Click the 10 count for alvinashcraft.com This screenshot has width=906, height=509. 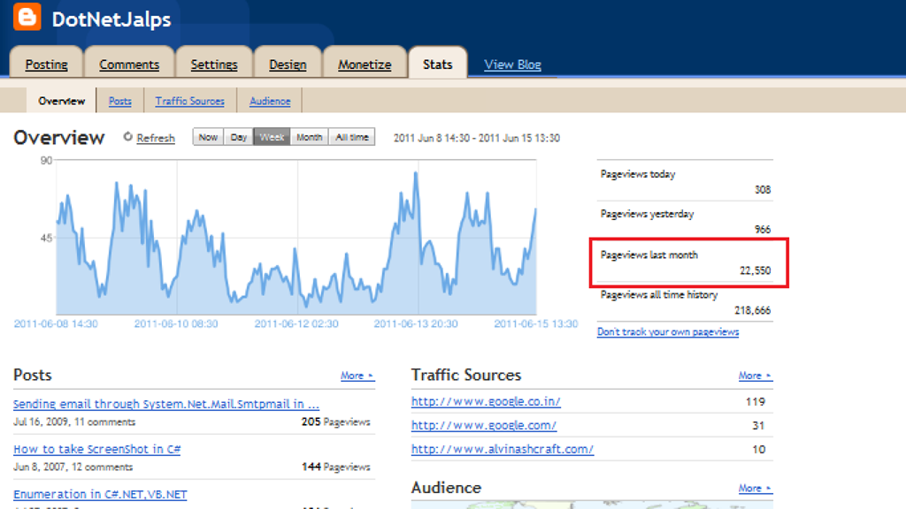(x=758, y=449)
